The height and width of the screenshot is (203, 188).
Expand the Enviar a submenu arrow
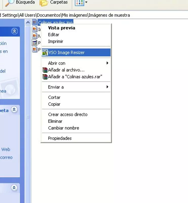pyautogui.click(x=107, y=87)
